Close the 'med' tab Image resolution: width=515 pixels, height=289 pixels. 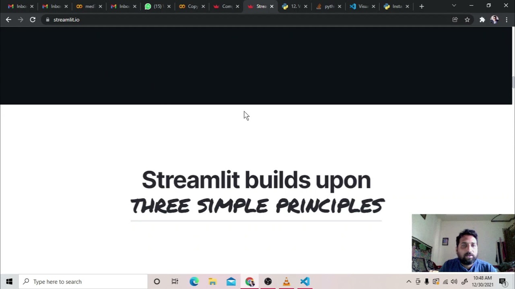click(100, 6)
